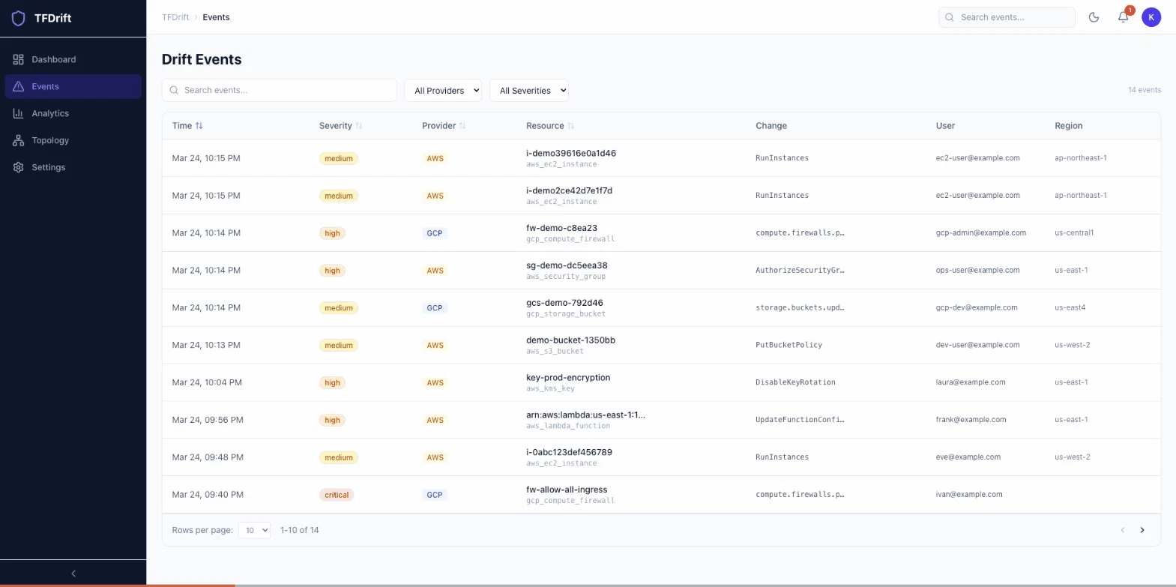Click the user avatar K icon
This screenshot has height=587, width=1176.
click(1151, 17)
